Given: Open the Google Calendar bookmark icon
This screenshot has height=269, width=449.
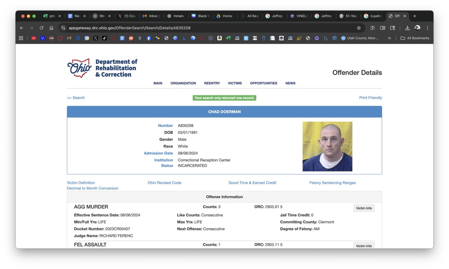Looking at the screenshot, I should [87, 38].
